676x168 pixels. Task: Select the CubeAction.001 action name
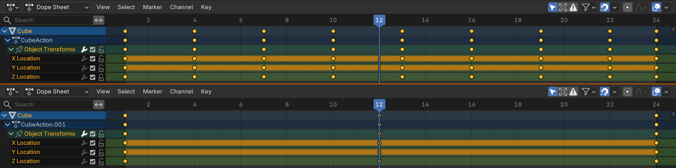43,124
